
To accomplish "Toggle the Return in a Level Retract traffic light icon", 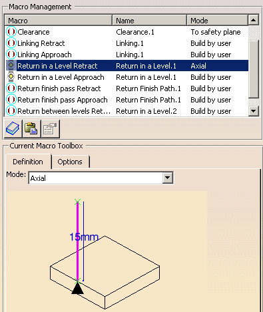I will click(11, 65).
